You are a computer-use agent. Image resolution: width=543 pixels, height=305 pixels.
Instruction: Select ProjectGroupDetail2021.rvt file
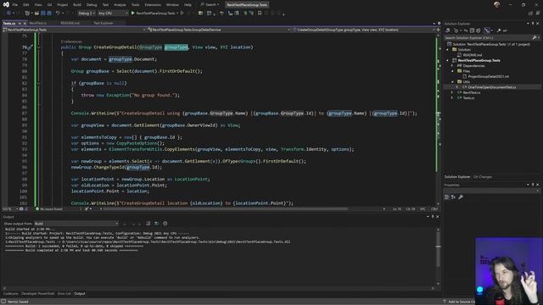pyautogui.click(x=489, y=76)
